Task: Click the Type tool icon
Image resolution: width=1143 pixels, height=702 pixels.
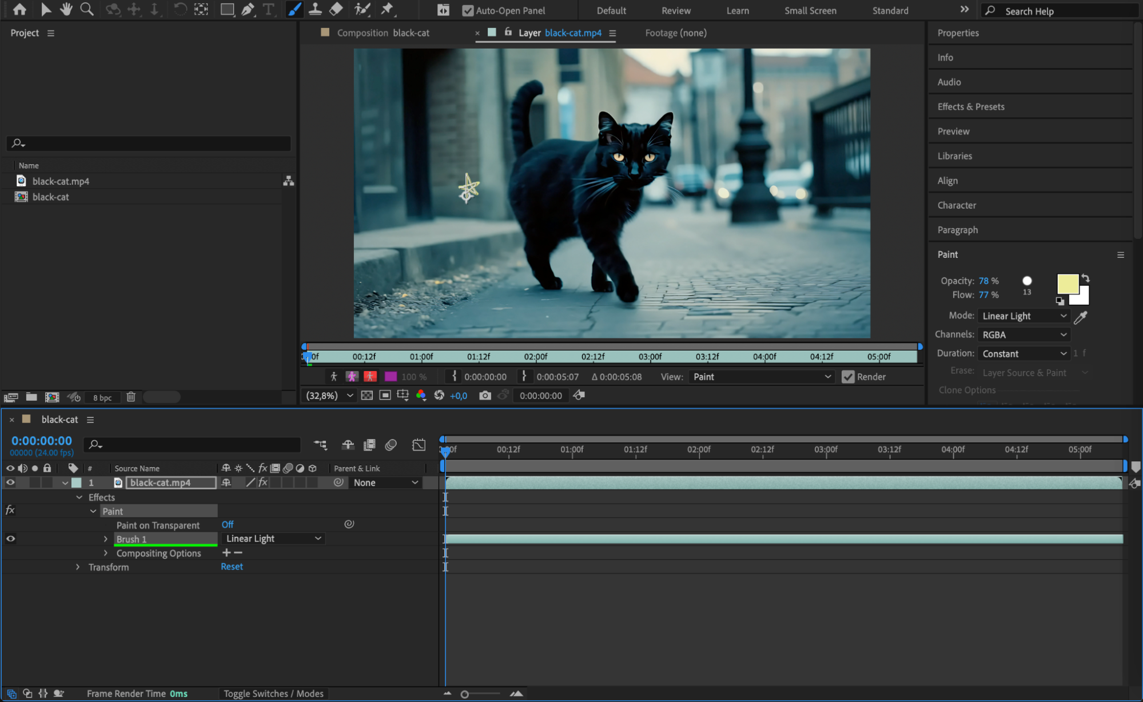Action: tap(268, 9)
